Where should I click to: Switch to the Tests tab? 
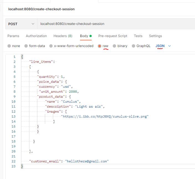pos(138,36)
